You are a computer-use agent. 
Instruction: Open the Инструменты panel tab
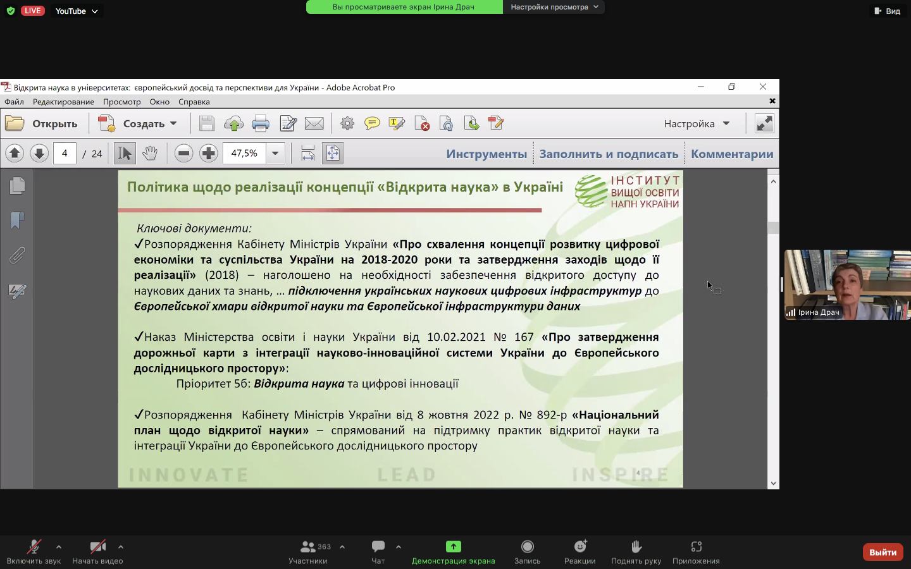[x=486, y=154]
